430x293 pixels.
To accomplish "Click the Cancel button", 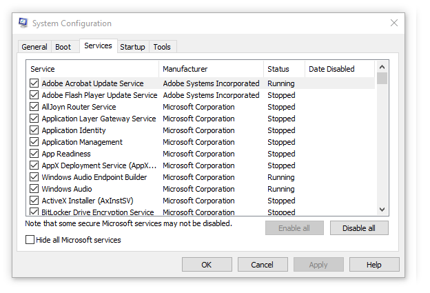I will [x=263, y=265].
